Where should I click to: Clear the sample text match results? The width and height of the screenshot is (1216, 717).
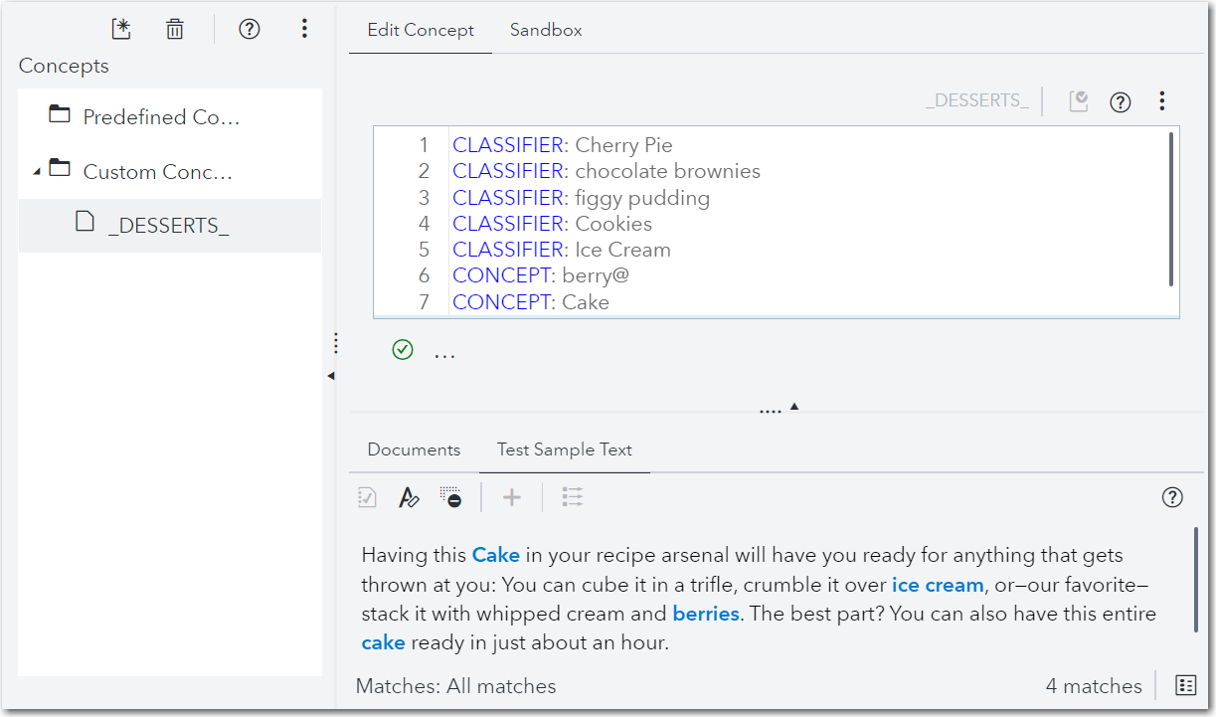(451, 497)
